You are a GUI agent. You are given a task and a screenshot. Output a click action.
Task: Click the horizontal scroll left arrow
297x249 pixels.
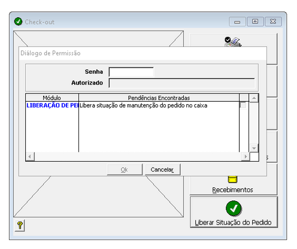pyautogui.click(x=30, y=157)
